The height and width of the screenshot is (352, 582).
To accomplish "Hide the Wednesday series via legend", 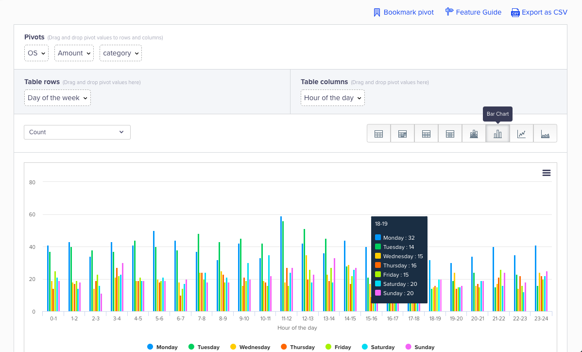I will click(250, 347).
